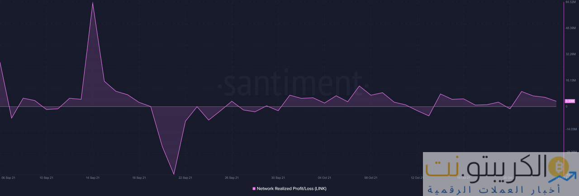Click the -14.03M y-axis label

tap(571, 129)
